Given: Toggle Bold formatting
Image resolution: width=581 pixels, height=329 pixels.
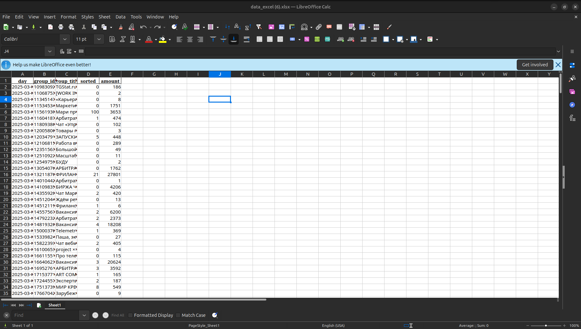Looking at the screenshot, I should point(112,39).
